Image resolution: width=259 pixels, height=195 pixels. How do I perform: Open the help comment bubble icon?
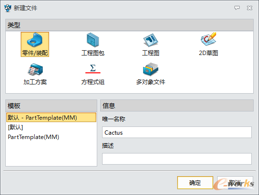tap(237, 8)
